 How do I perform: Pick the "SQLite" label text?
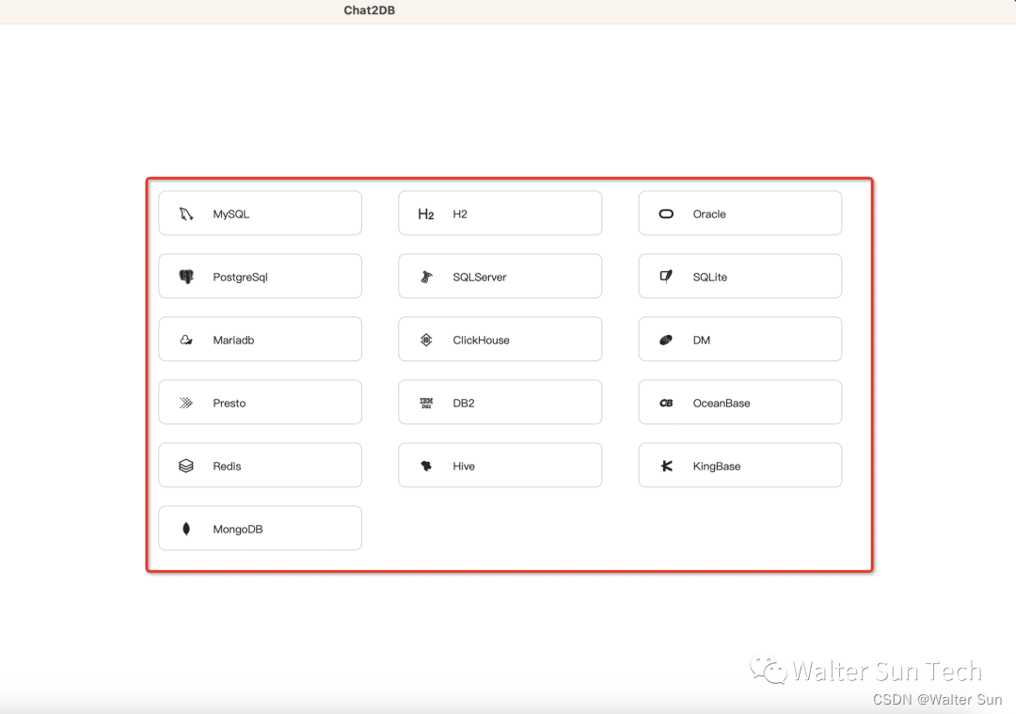pyautogui.click(x=710, y=277)
